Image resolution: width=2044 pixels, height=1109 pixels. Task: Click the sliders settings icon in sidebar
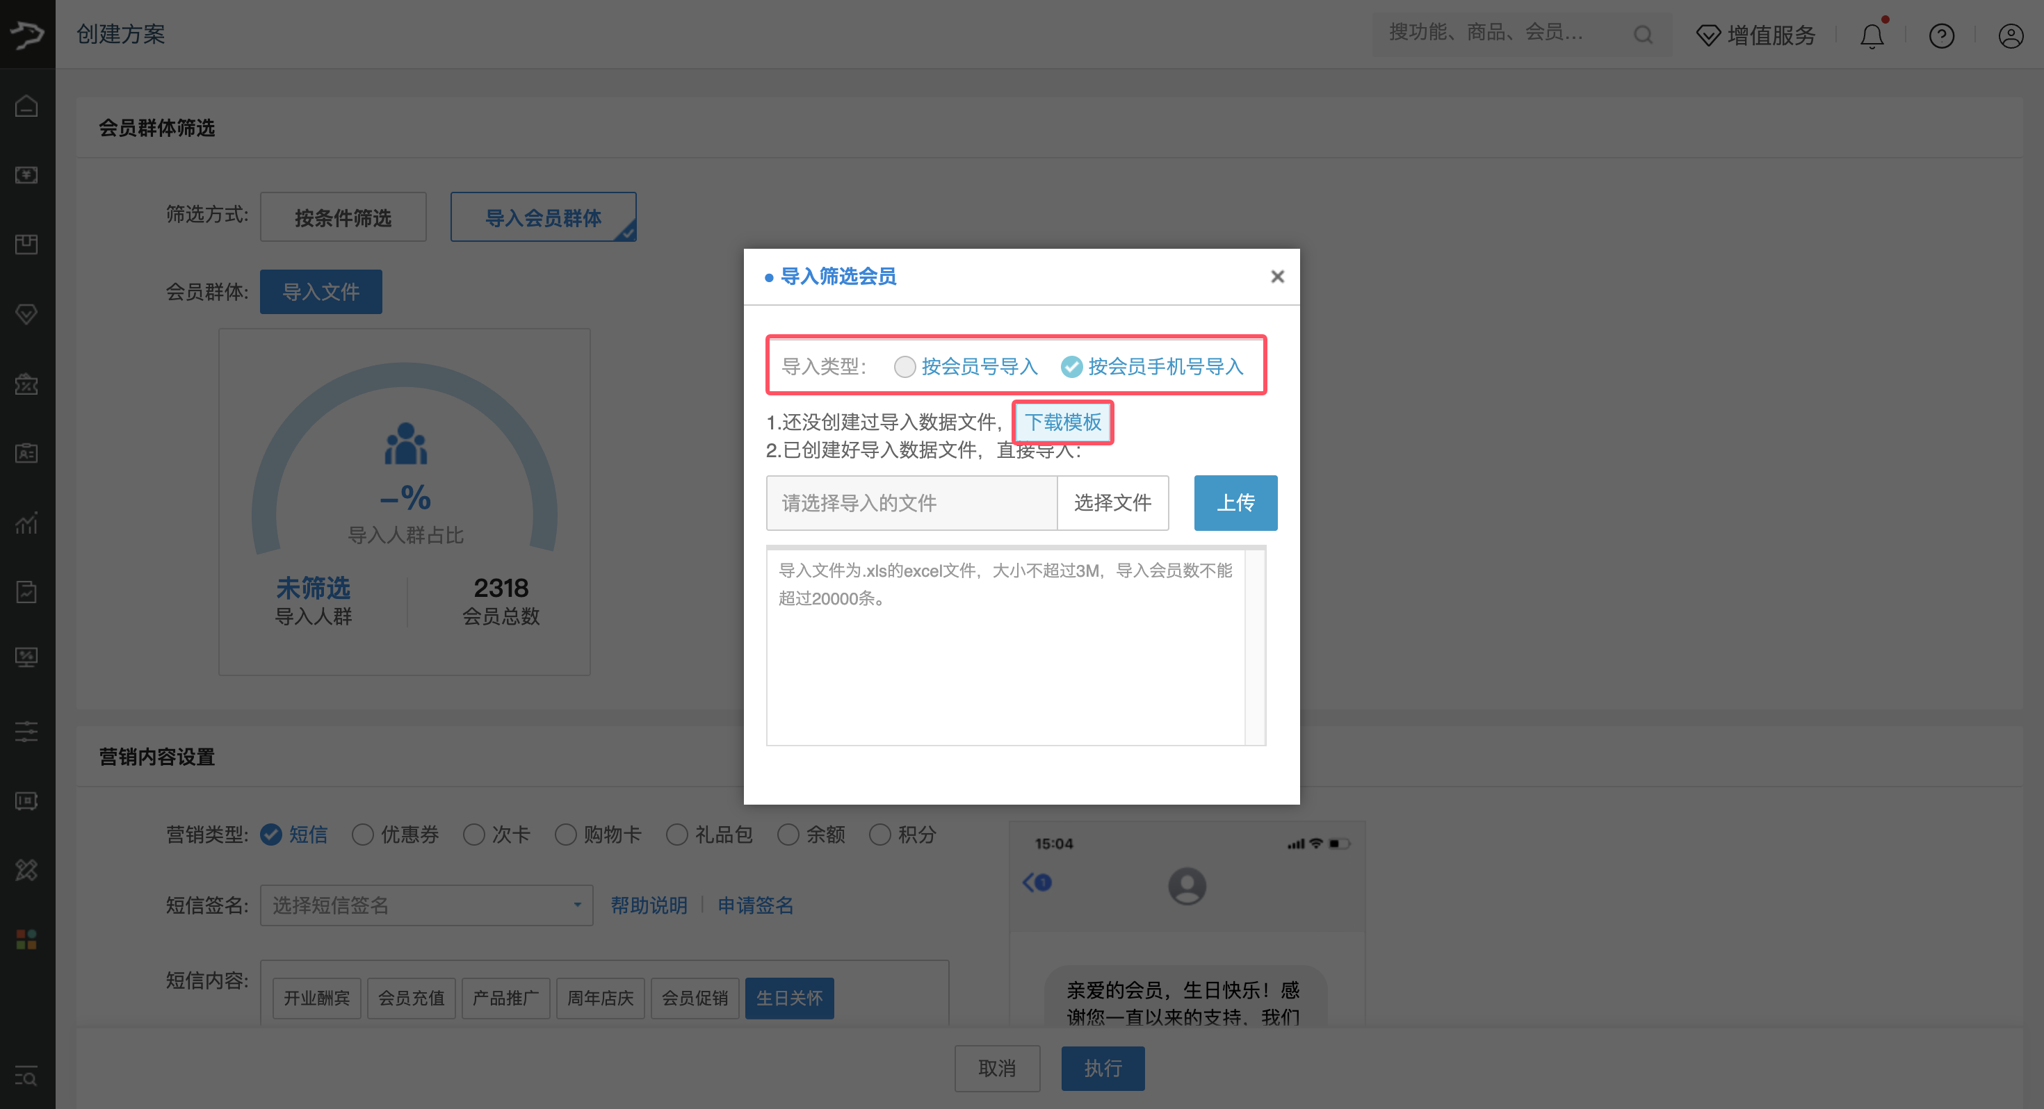[27, 732]
